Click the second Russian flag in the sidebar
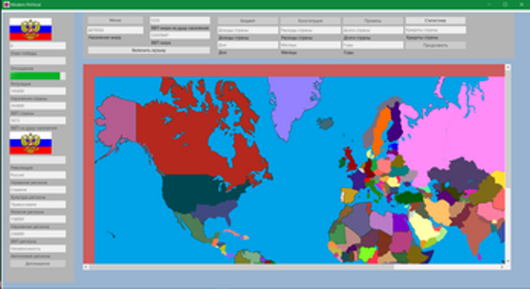This screenshot has width=530, height=289. [x=31, y=142]
